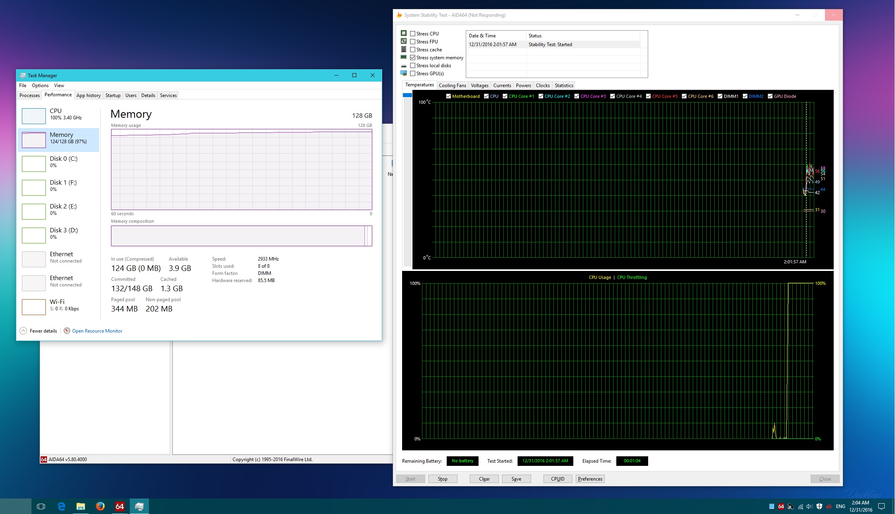Select the Disk 3 (D:) performance panel
This screenshot has width=895, height=514.
[59, 235]
